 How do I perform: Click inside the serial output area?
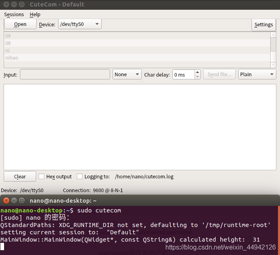click(x=140, y=127)
